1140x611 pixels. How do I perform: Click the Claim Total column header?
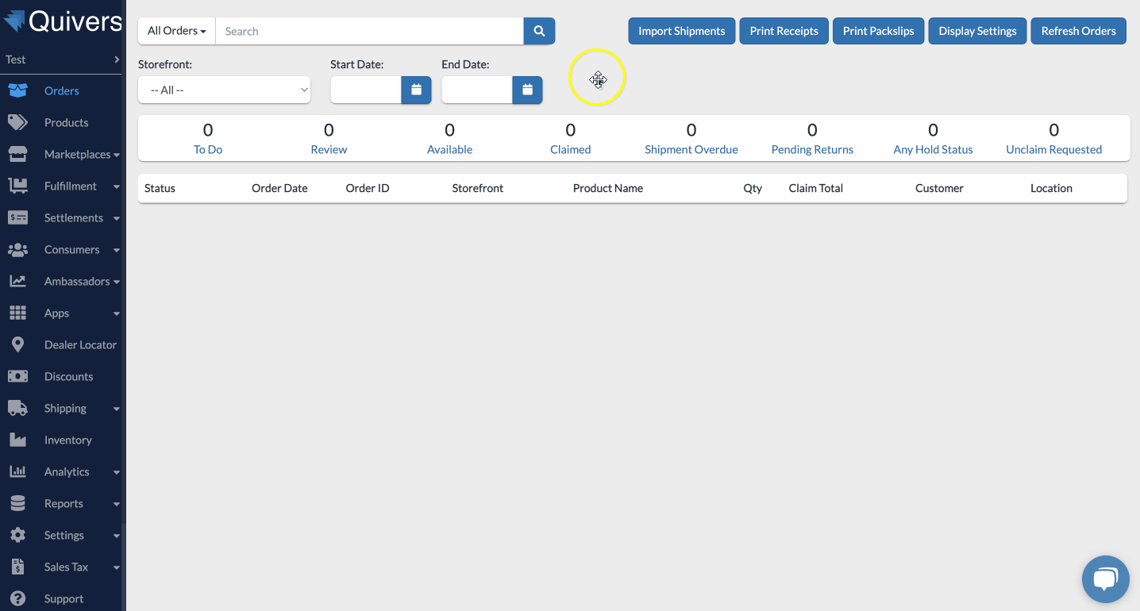tap(816, 188)
